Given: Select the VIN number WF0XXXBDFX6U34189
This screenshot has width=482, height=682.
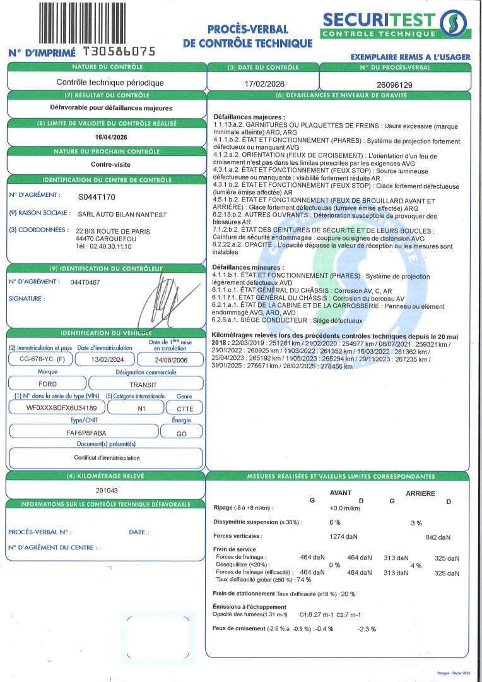Looking at the screenshot, I should 53,408.
